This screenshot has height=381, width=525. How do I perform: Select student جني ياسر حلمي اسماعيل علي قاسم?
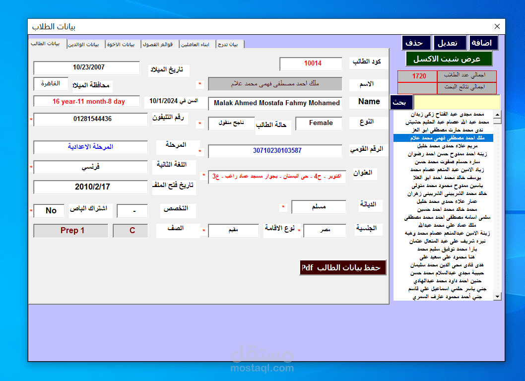coord(443,289)
